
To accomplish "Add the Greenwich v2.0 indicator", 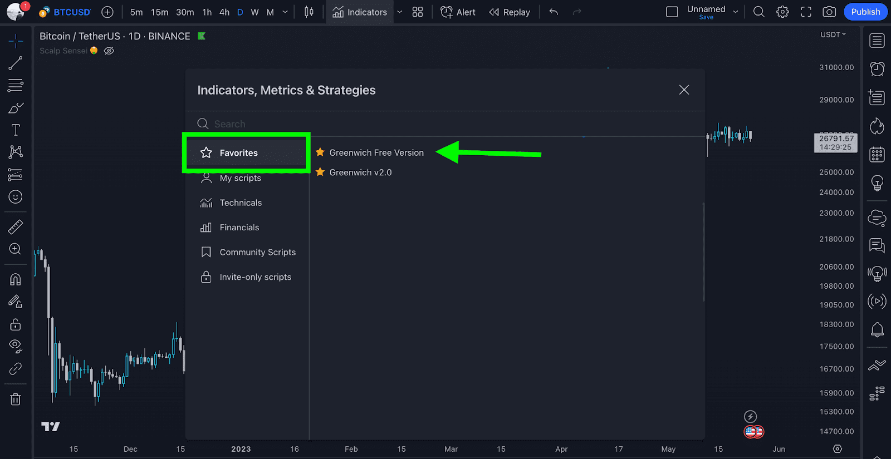I will tap(360, 172).
